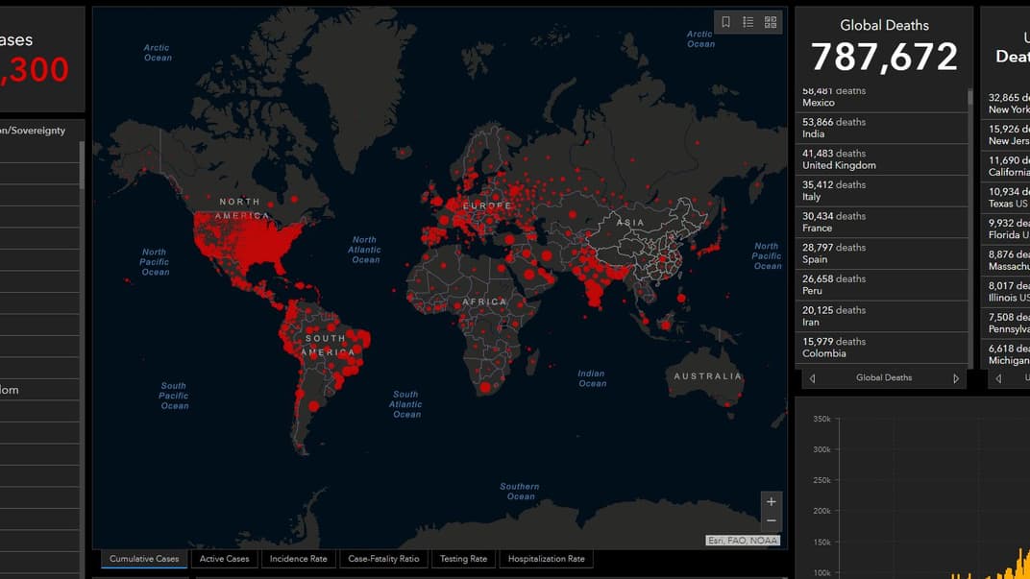This screenshot has width=1030, height=579.
Task: Click the Esri, FAO, NOAA attribution
Action: coord(743,541)
